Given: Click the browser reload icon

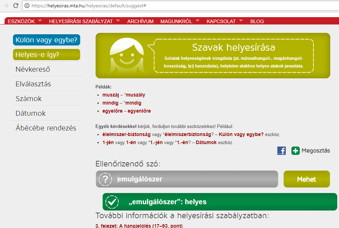Looking at the screenshot, I should point(16,6).
